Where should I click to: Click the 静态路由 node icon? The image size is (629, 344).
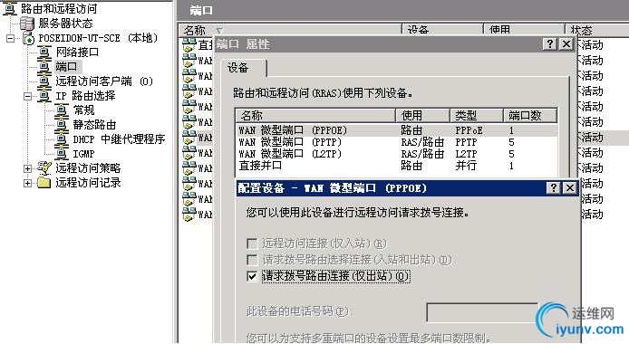click(62, 125)
